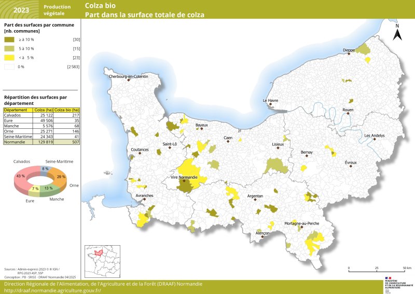Image resolution: width=415 pixels, height=294 pixels.
Task: Click the Argentan city marker
Action: (x=255, y=199)
